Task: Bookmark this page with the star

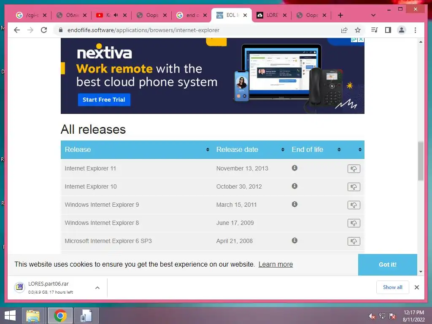Action: 358,30
